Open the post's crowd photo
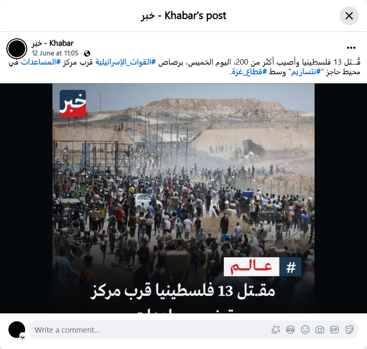The image size is (367, 349). (x=184, y=198)
